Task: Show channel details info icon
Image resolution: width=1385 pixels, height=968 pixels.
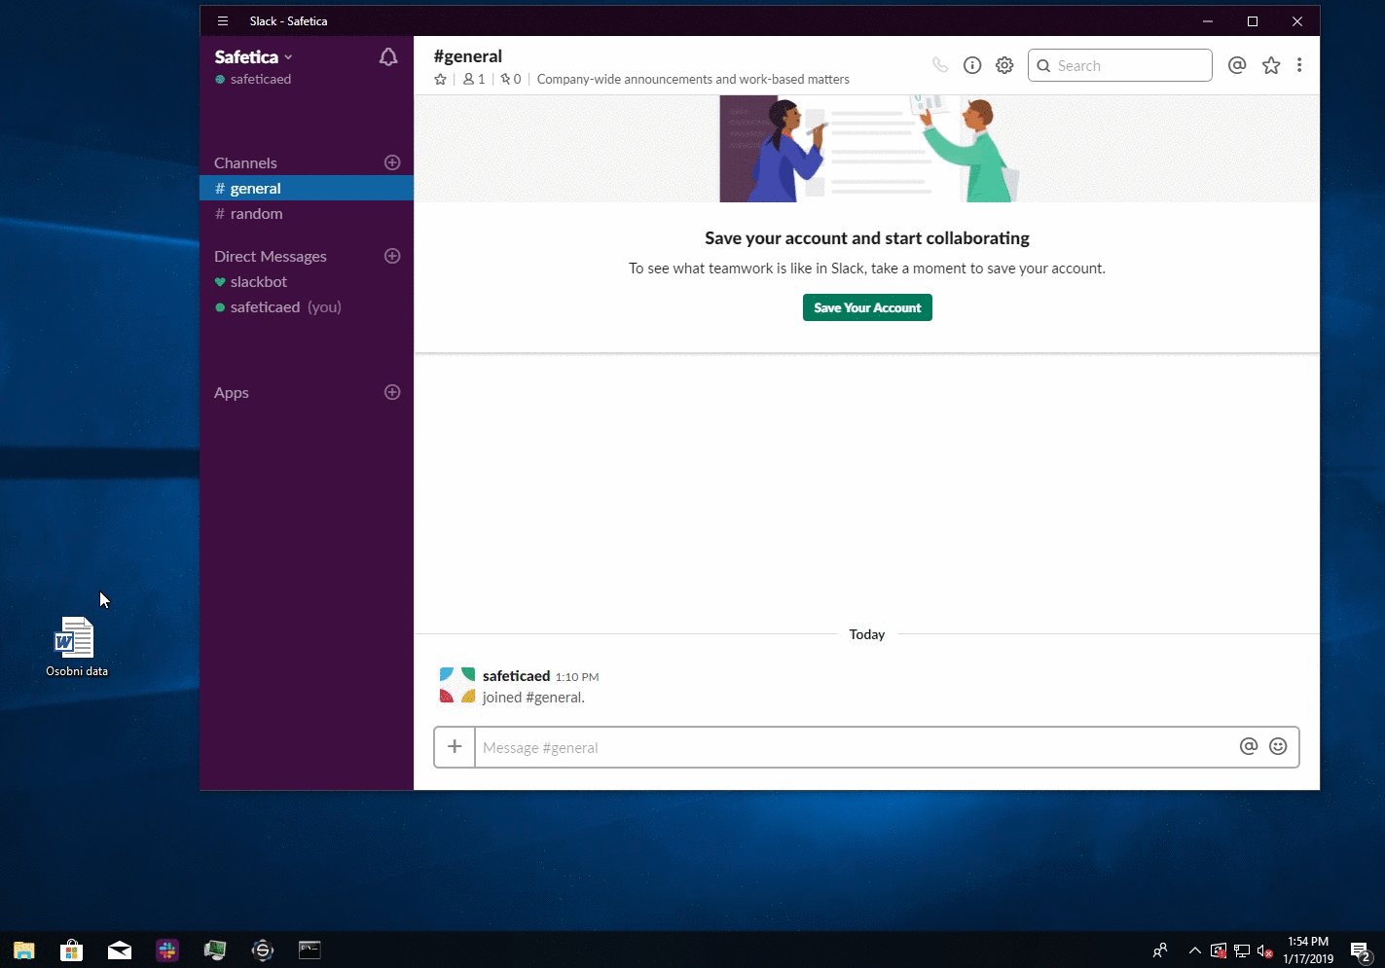Action: [x=971, y=65]
